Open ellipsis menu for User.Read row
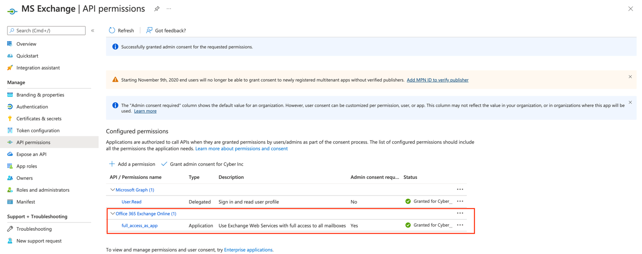 click(x=460, y=202)
